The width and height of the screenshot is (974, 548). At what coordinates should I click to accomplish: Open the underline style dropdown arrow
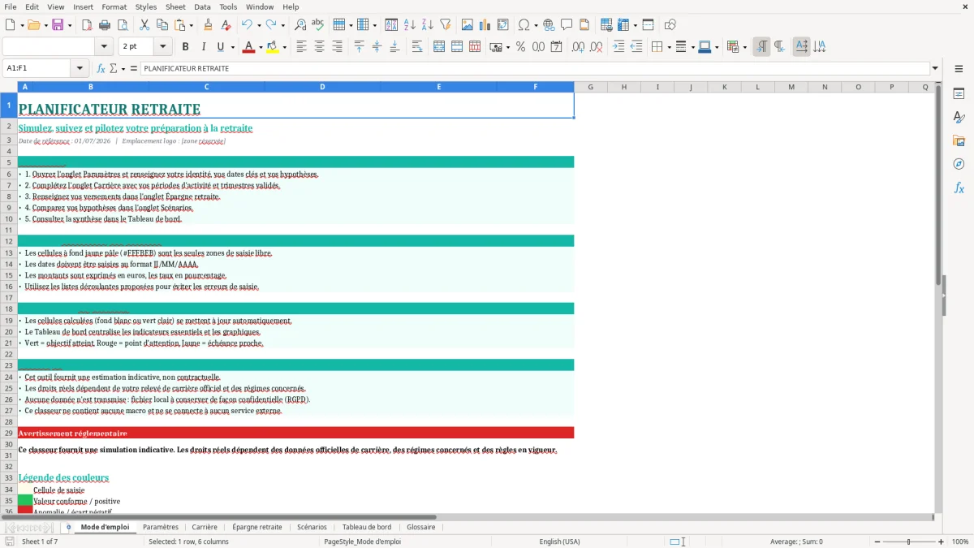click(232, 47)
